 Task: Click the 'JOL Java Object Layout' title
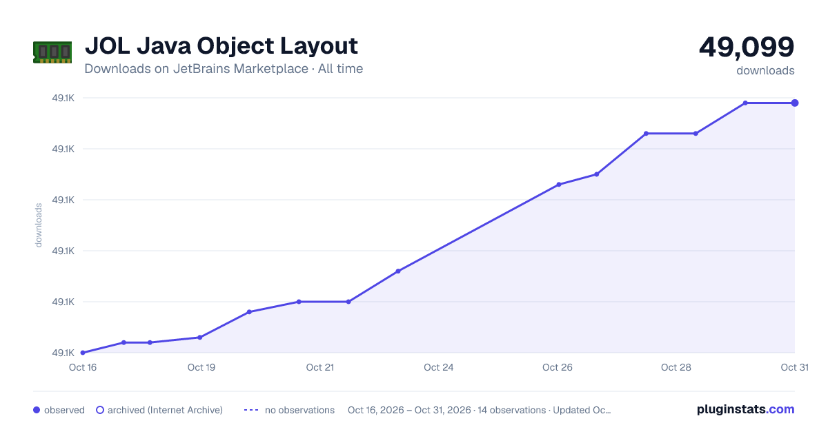click(221, 46)
